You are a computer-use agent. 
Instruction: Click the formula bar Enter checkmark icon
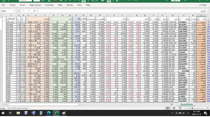(x=29, y=11)
